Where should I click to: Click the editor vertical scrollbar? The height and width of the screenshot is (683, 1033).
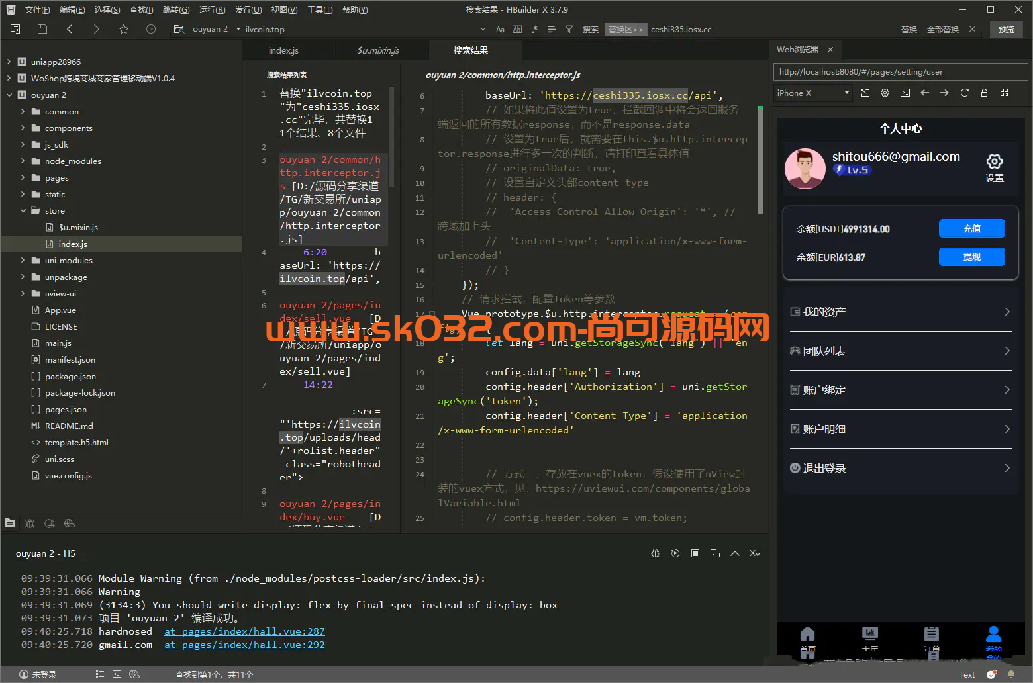[x=760, y=159]
